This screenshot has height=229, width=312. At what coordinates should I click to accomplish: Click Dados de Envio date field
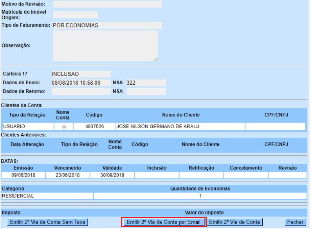(81, 83)
